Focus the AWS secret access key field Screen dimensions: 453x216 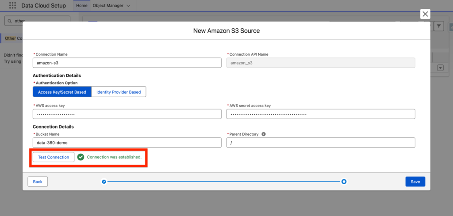(321, 114)
